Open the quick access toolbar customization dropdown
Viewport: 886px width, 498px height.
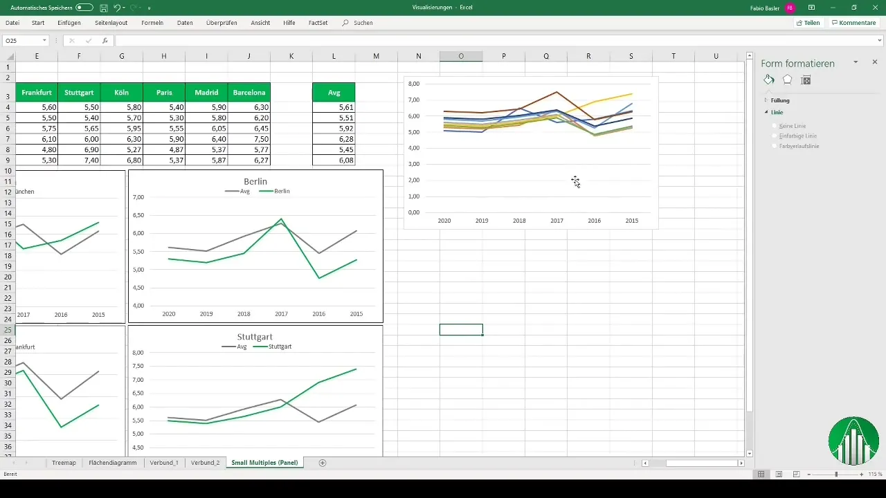150,8
